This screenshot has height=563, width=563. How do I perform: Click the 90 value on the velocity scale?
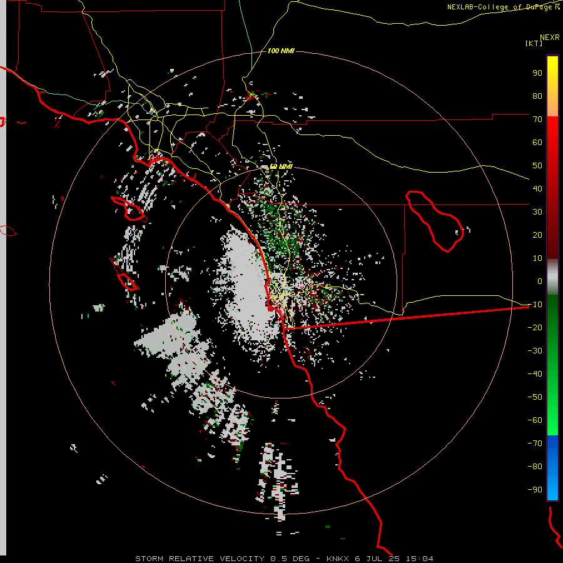pyautogui.click(x=537, y=73)
